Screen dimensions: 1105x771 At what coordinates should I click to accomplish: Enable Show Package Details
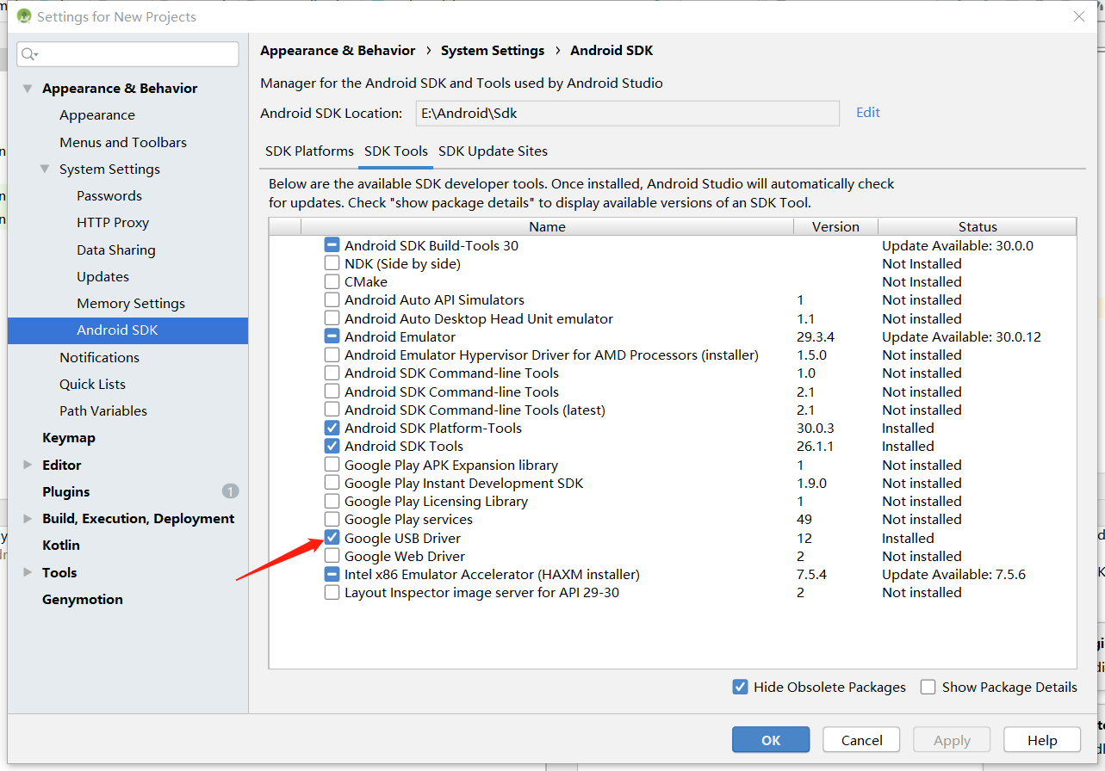click(x=928, y=687)
